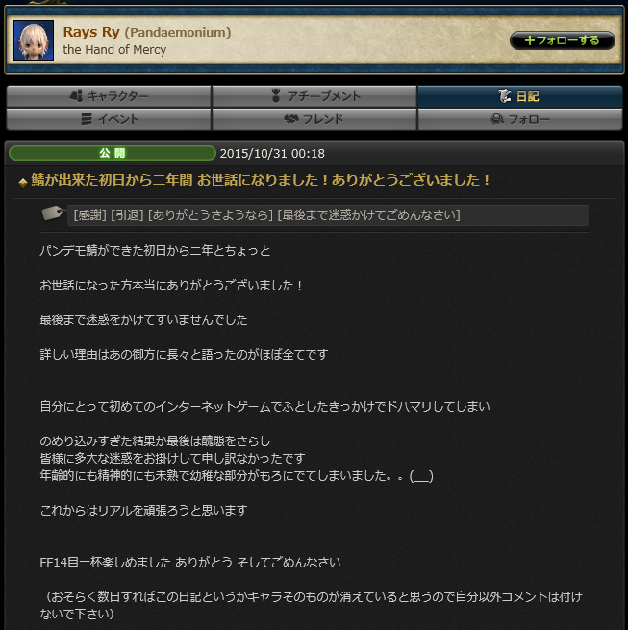This screenshot has width=628, height=630.
Task: Switch to the フォロー follow tab
Action: click(x=520, y=119)
